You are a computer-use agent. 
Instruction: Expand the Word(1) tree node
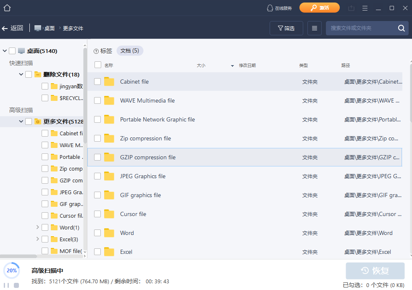(x=37, y=227)
